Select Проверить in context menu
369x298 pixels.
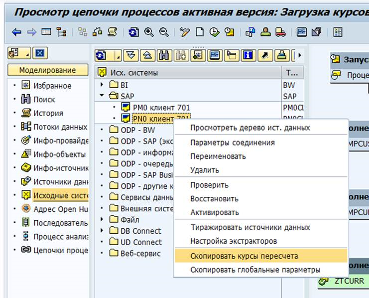point(261,185)
